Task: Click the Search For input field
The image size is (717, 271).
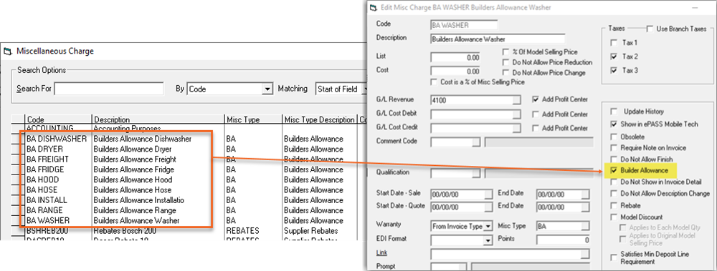Action: (109, 89)
